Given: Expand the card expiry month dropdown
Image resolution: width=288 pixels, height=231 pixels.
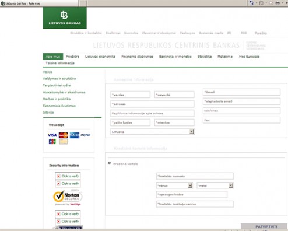Looking at the screenshot, I should [x=190, y=185].
